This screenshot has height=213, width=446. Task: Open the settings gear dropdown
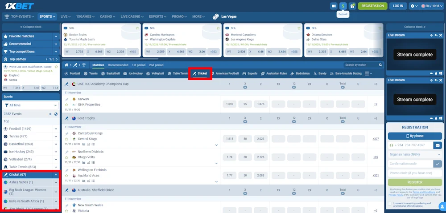[x=413, y=6]
